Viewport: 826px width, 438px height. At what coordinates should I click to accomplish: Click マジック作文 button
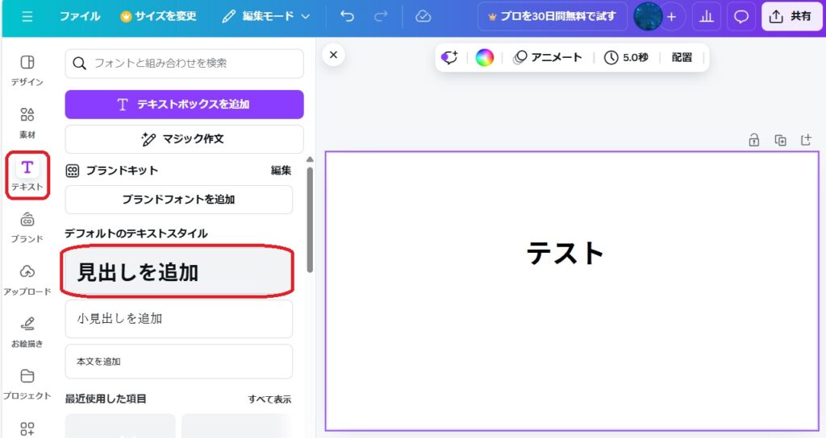pos(185,138)
